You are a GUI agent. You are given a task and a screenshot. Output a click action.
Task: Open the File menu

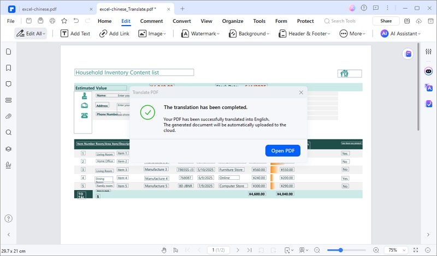pyautogui.click(x=10, y=21)
